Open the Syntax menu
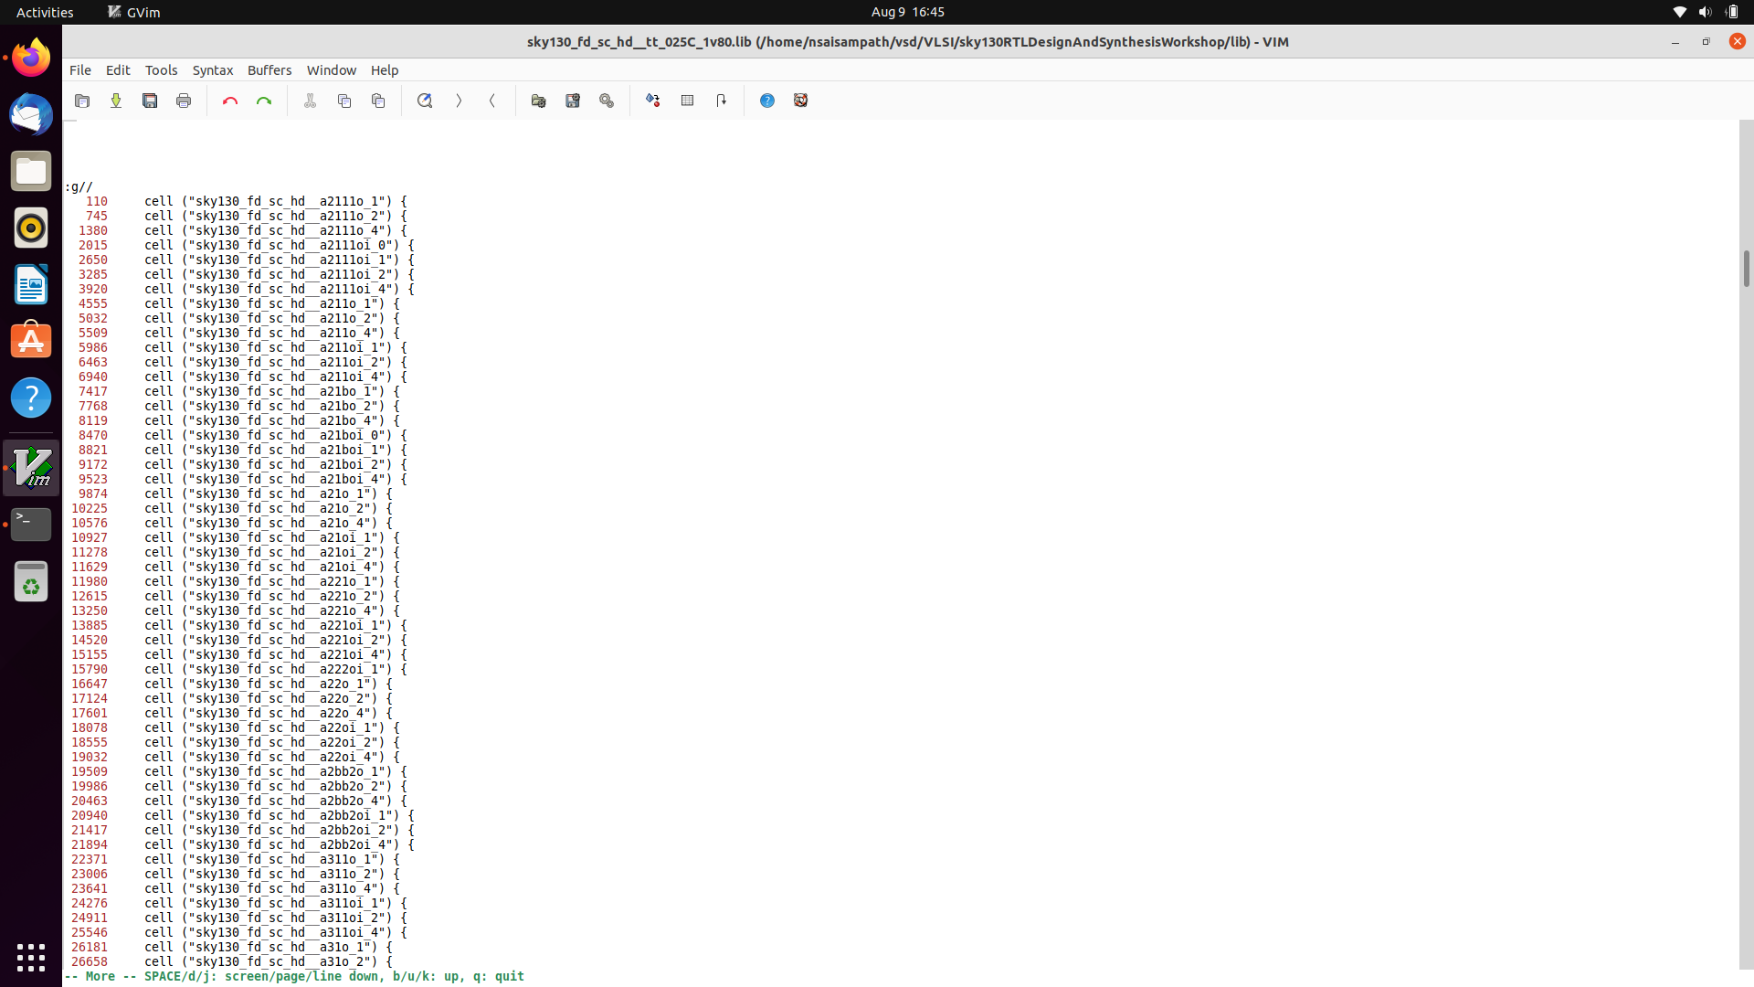Screen dimensions: 1754x987 (x=213, y=70)
